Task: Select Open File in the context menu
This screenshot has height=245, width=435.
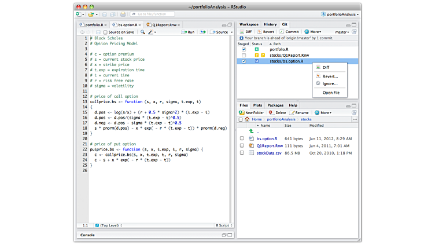Action: (331, 93)
